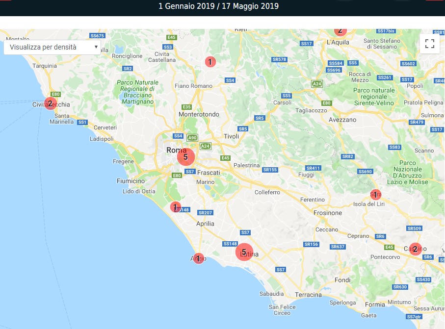Click the Fregene label on the coast
This screenshot has width=445, height=329.
tap(123, 161)
